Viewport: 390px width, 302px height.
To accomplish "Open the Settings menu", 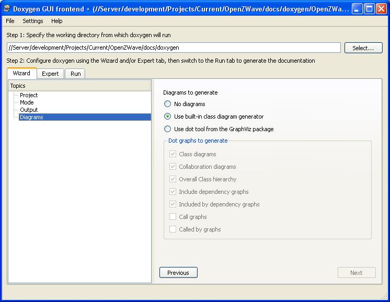I will (x=33, y=21).
